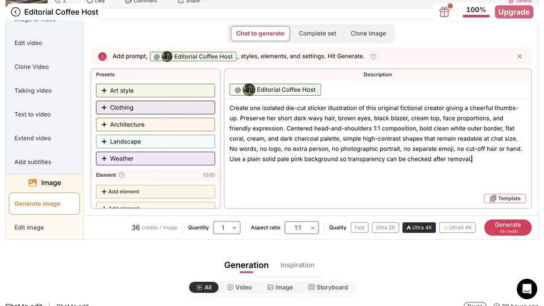Open Edit video in sidebar

(28, 43)
